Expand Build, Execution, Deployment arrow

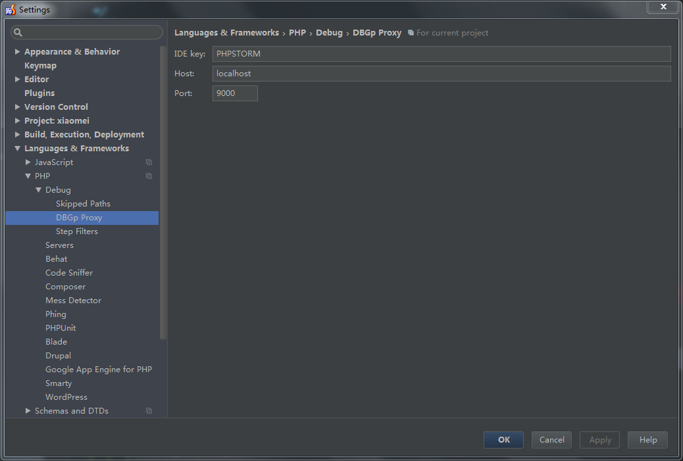click(17, 135)
